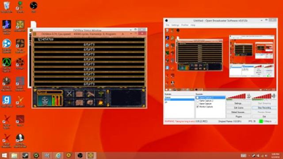Open the Half-Life lambda desktop shortcut
This screenshot has width=283, height=159.
click(x=7, y=65)
